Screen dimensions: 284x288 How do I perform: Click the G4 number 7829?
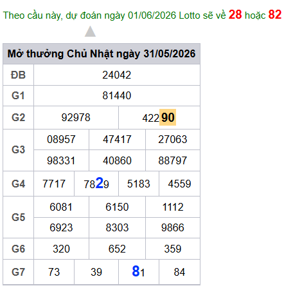(x=96, y=183)
